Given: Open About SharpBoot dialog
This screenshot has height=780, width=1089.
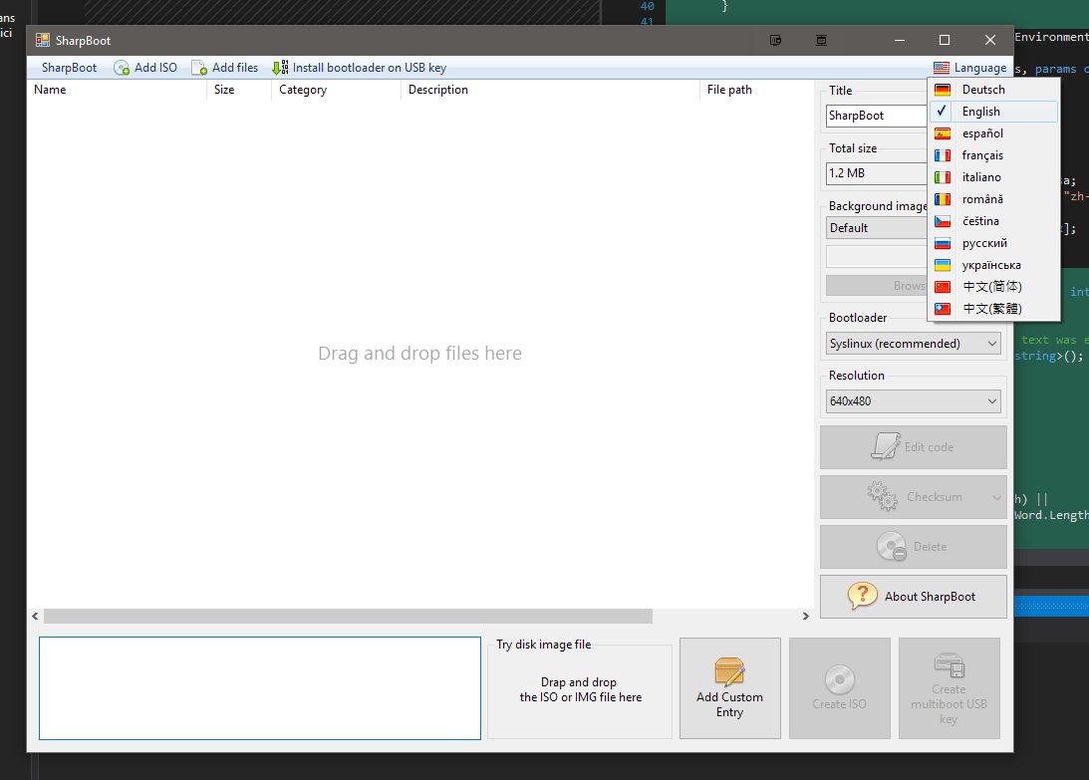Looking at the screenshot, I should coord(913,597).
